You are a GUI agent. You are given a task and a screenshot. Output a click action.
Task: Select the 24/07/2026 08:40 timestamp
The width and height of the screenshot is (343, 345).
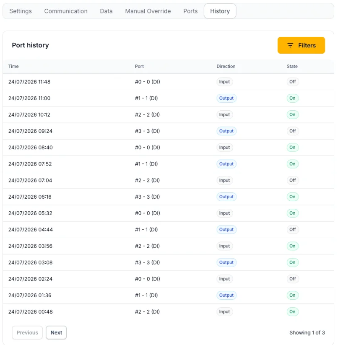tap(30, 148)
